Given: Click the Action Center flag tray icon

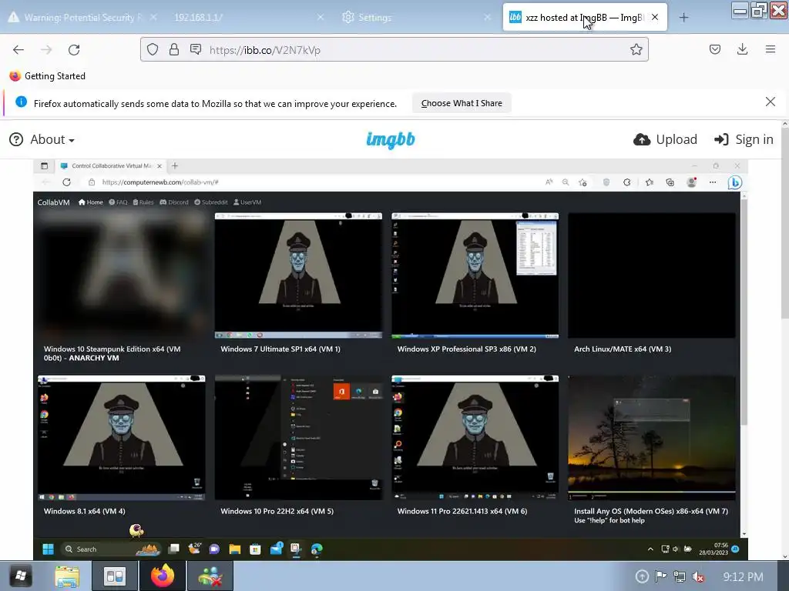Looking at the screenshot, I should (x=660, y=576).
